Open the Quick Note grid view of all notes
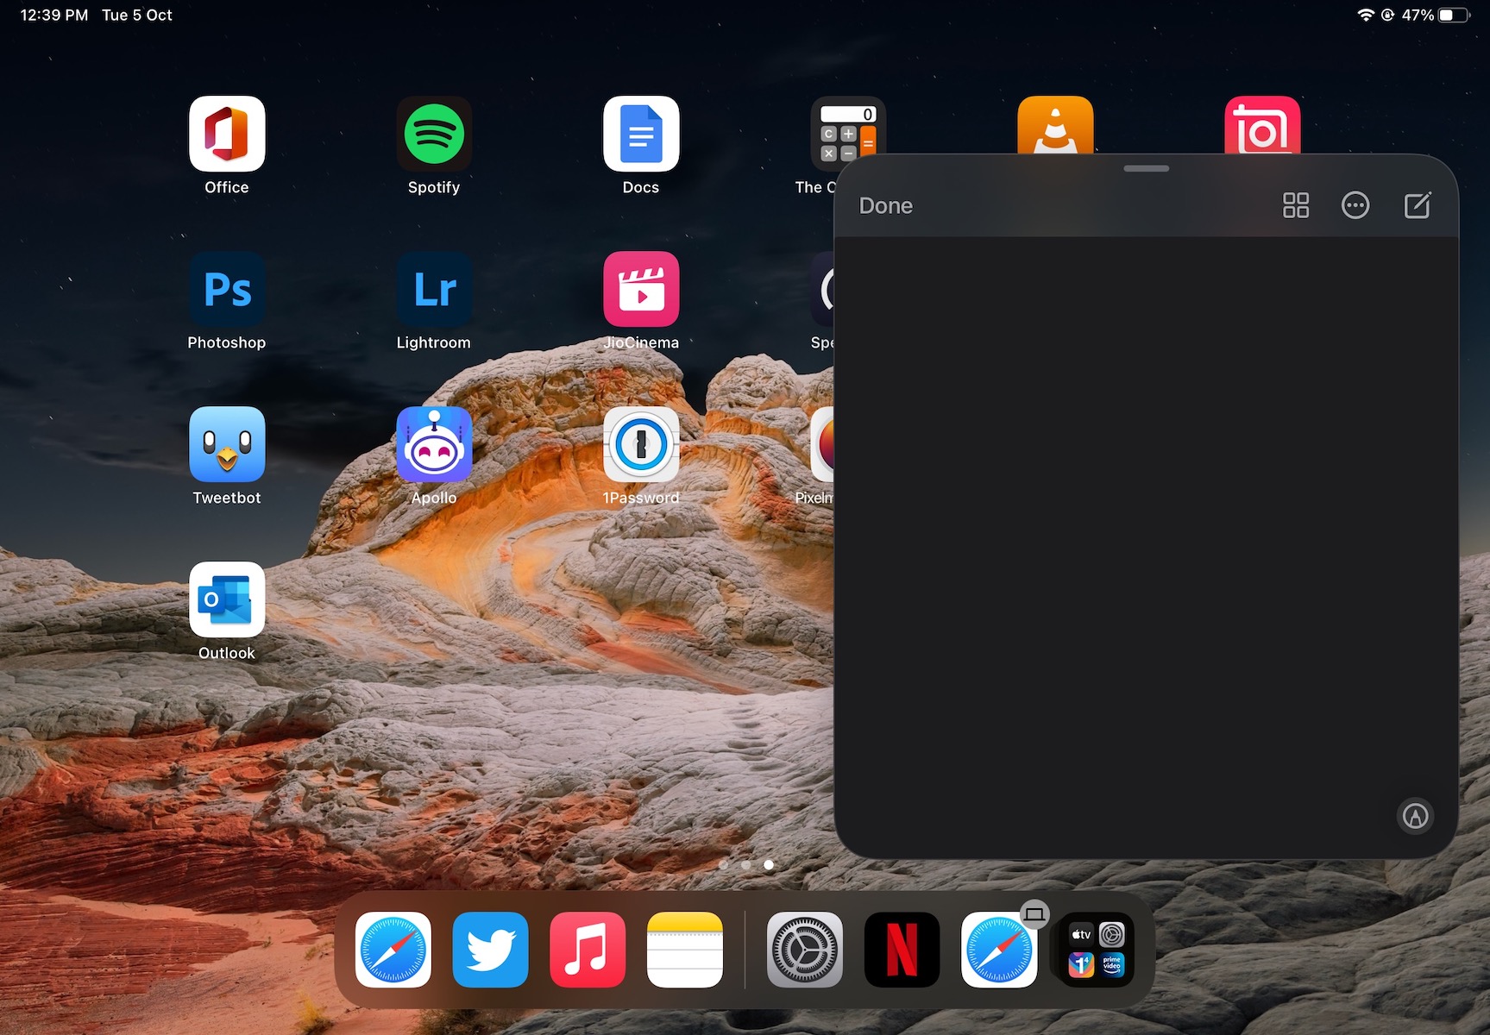 1295,205
